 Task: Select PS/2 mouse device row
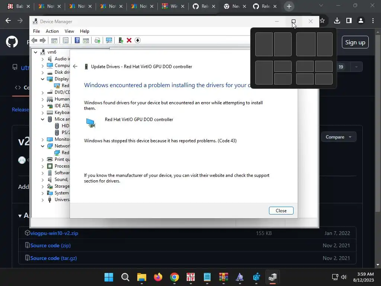(62, 133)
